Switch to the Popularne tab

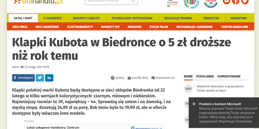click(205, 77)
